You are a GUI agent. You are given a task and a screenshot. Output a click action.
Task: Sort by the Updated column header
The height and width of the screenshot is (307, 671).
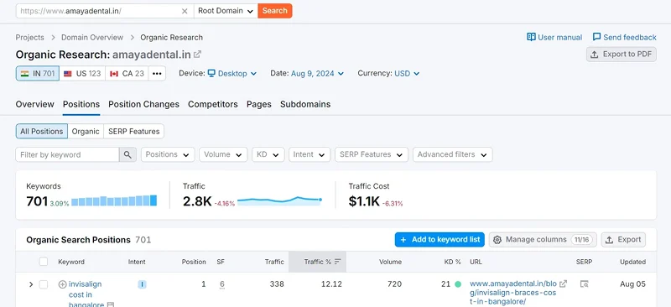point(633,262)
